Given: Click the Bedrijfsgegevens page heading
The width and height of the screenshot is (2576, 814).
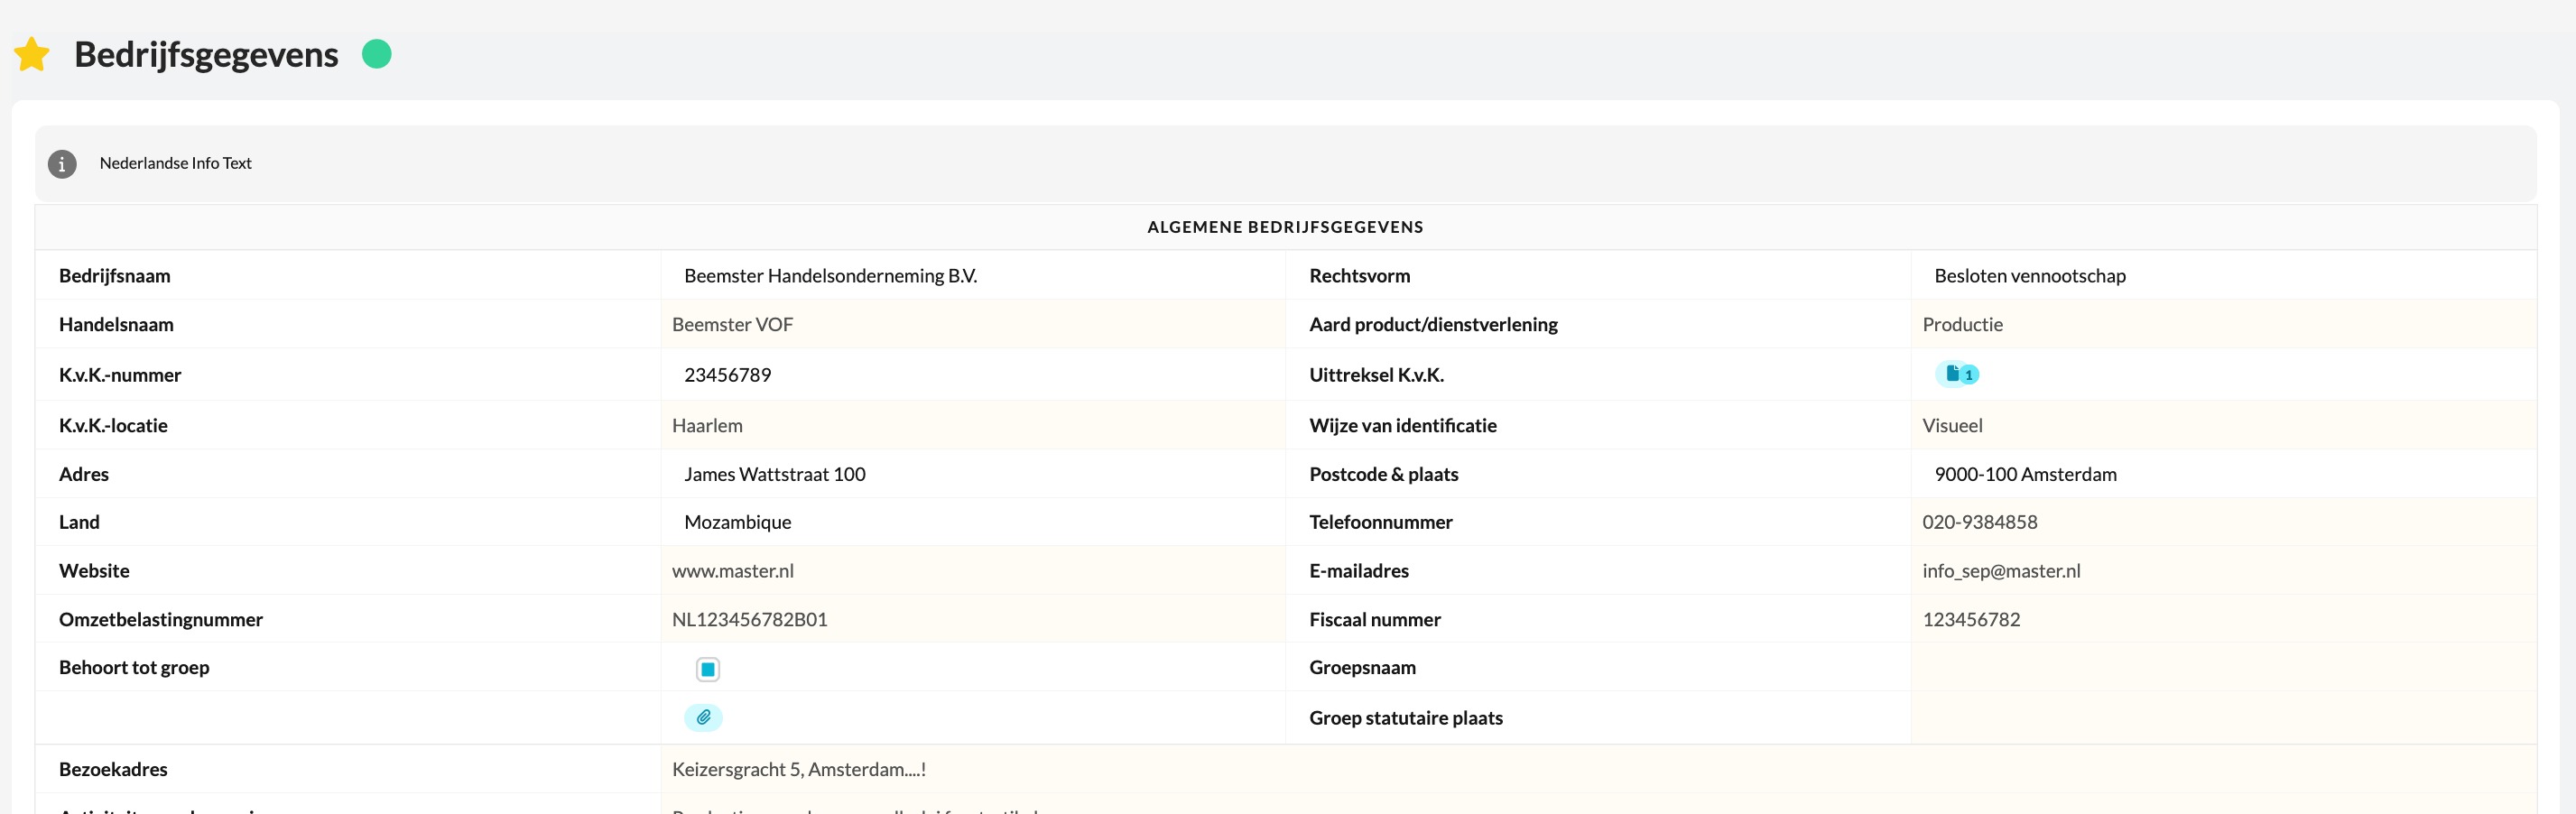Looking at the screenshot, I should tap(206, 54).
